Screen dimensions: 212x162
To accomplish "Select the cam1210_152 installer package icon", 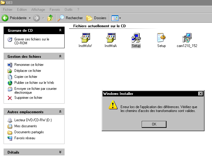I will [x=187, y=38].
